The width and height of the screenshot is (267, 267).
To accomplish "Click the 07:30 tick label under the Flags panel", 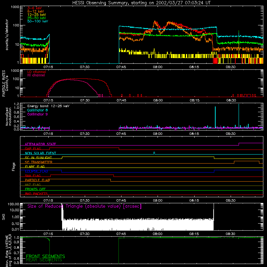I will 85,201.
